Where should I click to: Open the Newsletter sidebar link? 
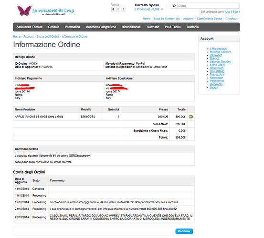(x=216, y=78)
